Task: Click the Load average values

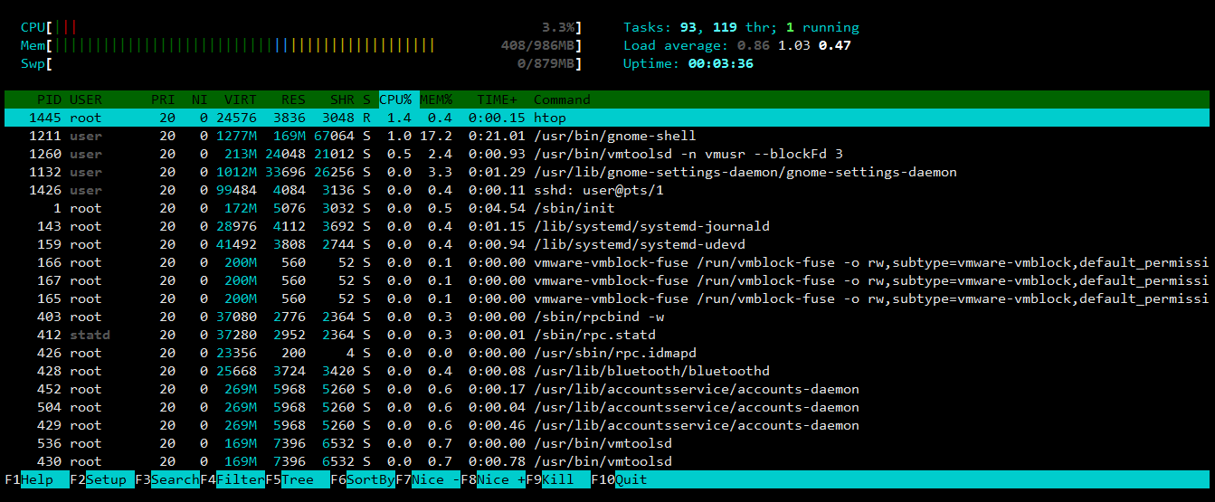Action: point(794,45)
